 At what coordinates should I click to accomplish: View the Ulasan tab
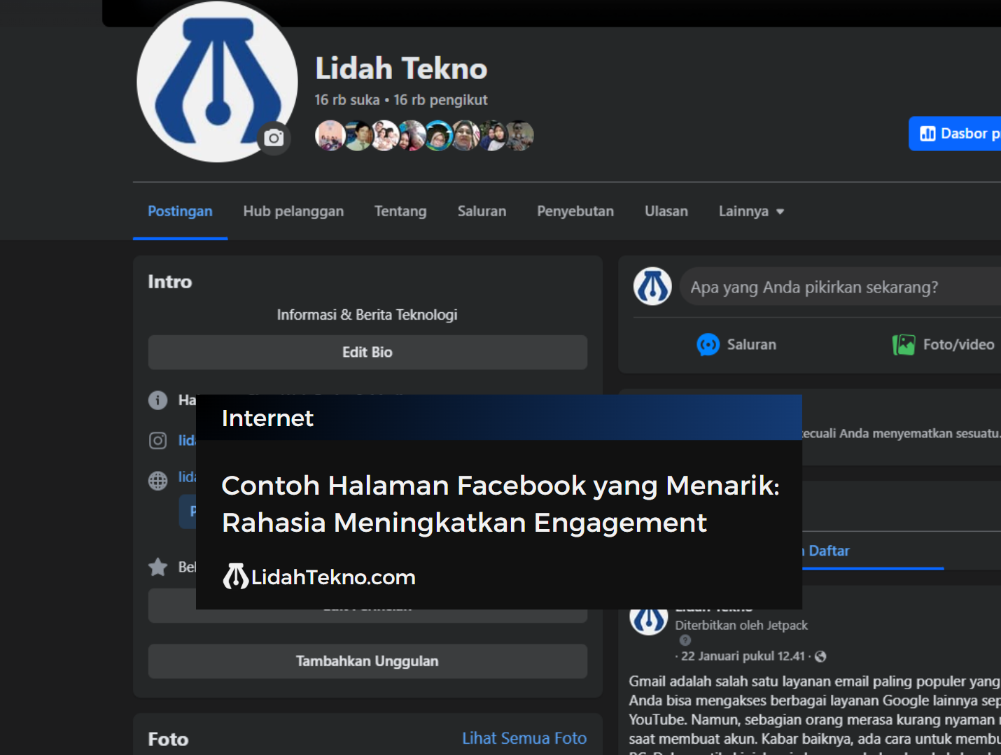[x=666, y=211]
